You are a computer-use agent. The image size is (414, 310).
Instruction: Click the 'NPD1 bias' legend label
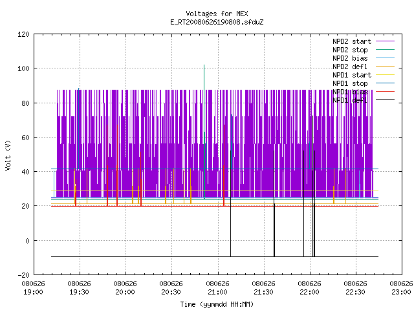click(350, 92)
